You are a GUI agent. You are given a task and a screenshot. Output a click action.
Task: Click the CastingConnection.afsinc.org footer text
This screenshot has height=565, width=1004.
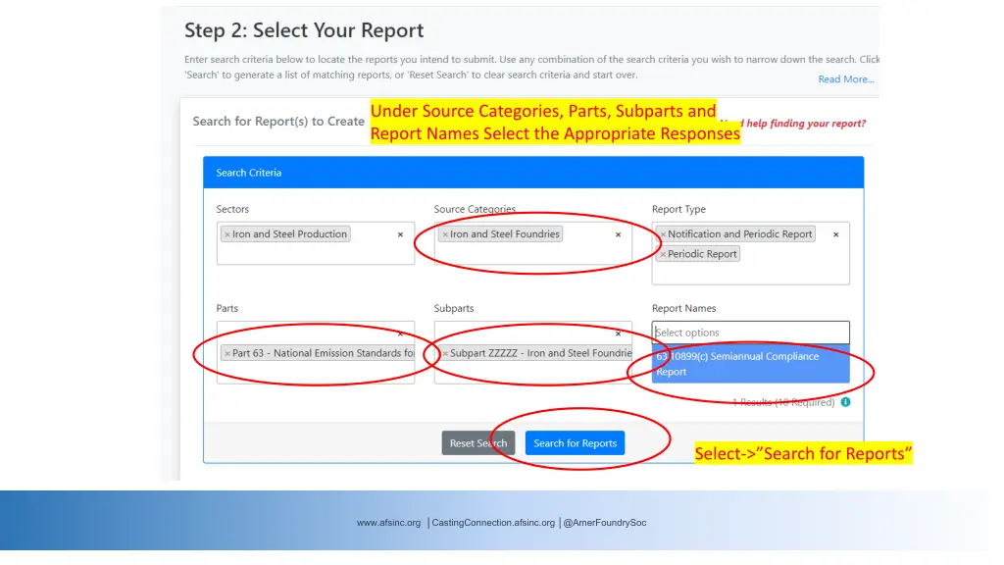[493, 523]
